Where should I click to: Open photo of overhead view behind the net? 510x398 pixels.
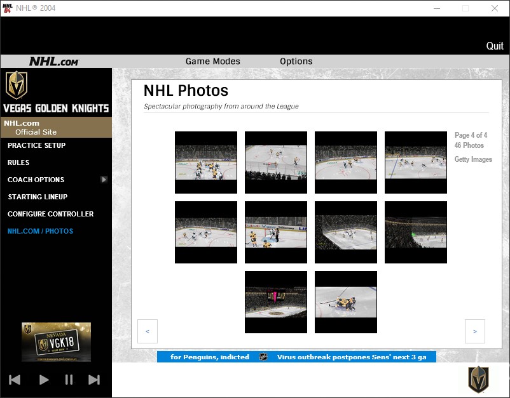(276, 163)
